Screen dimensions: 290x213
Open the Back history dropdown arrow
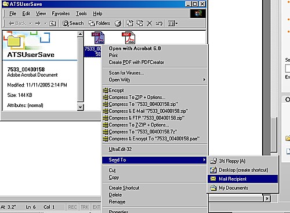pyautogui.click(x=30, y=23)
